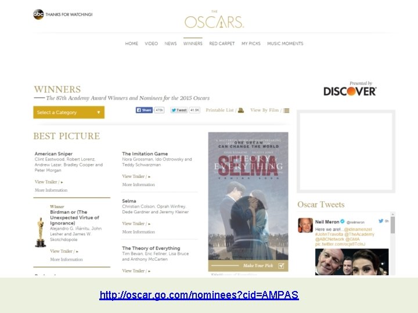This screenshot has height=313, width=418.
Task: Click the ABC network logo
Action: [x=38, y=14]
